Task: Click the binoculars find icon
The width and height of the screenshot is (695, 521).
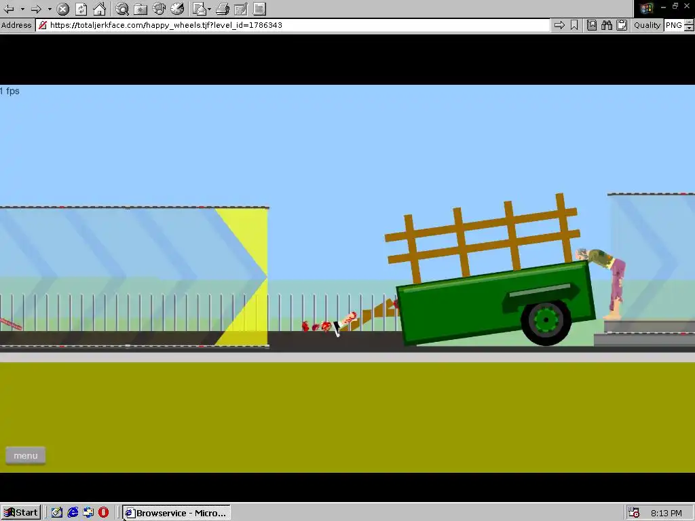Action: (607, 25)
